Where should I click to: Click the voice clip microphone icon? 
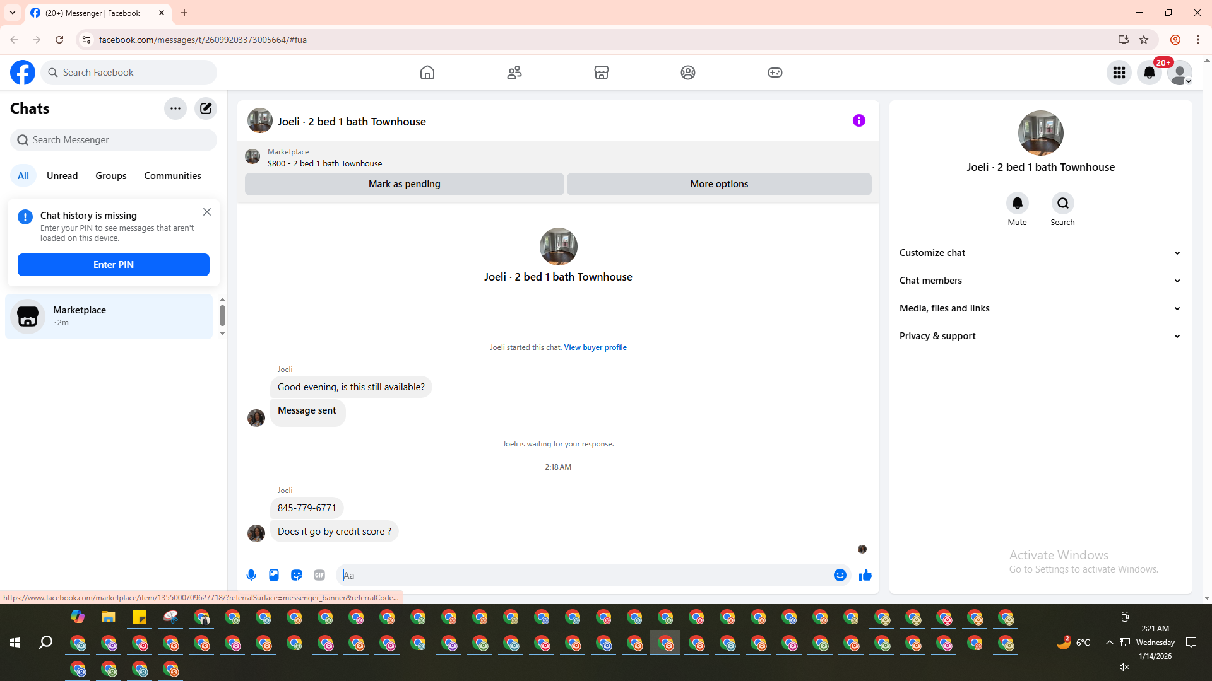[251, 575]
